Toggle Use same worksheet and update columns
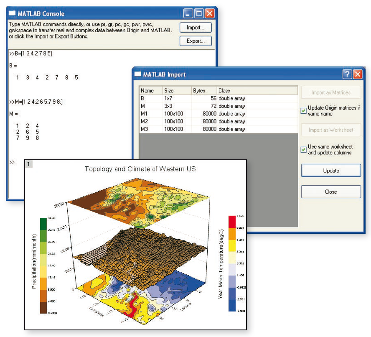 [x=304, y=150]
